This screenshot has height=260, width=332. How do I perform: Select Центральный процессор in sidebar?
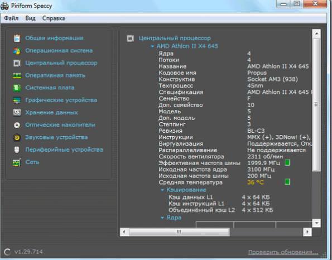click(x=61, y=63)
